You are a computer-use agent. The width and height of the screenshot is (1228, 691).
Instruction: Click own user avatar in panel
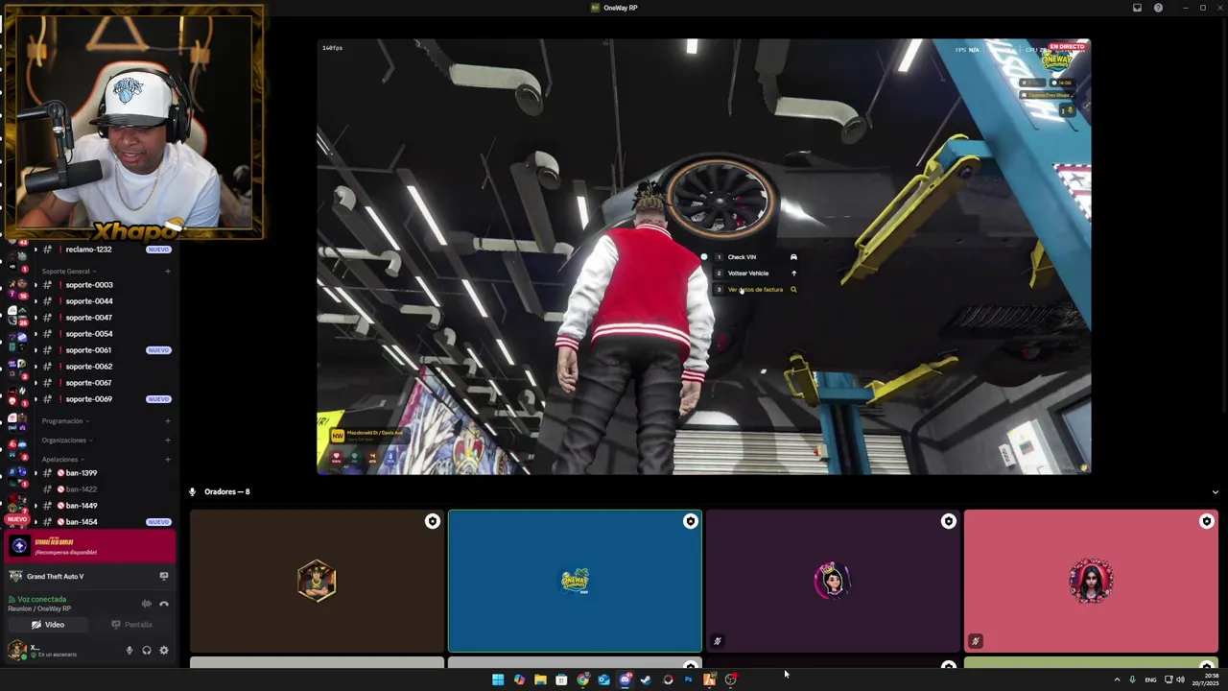pos(16,651)
